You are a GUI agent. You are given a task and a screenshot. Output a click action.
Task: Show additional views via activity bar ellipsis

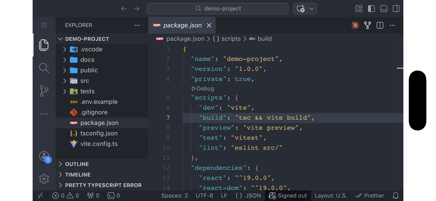44,114
